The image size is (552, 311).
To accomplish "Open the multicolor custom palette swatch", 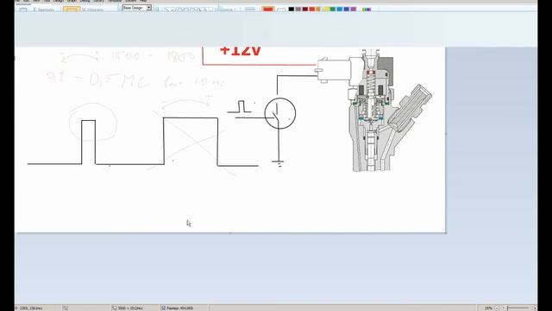I will point(366,10).
